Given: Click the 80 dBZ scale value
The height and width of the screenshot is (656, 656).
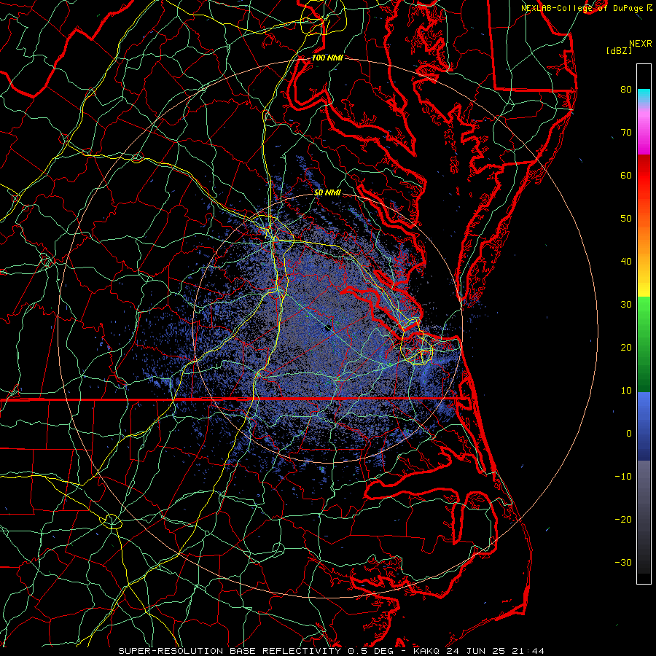Looking at the screenshot, I should point(626,90).
